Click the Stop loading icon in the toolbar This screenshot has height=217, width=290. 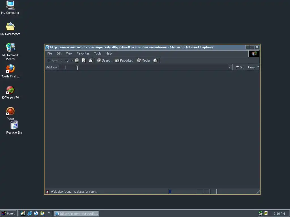(77, 60)
